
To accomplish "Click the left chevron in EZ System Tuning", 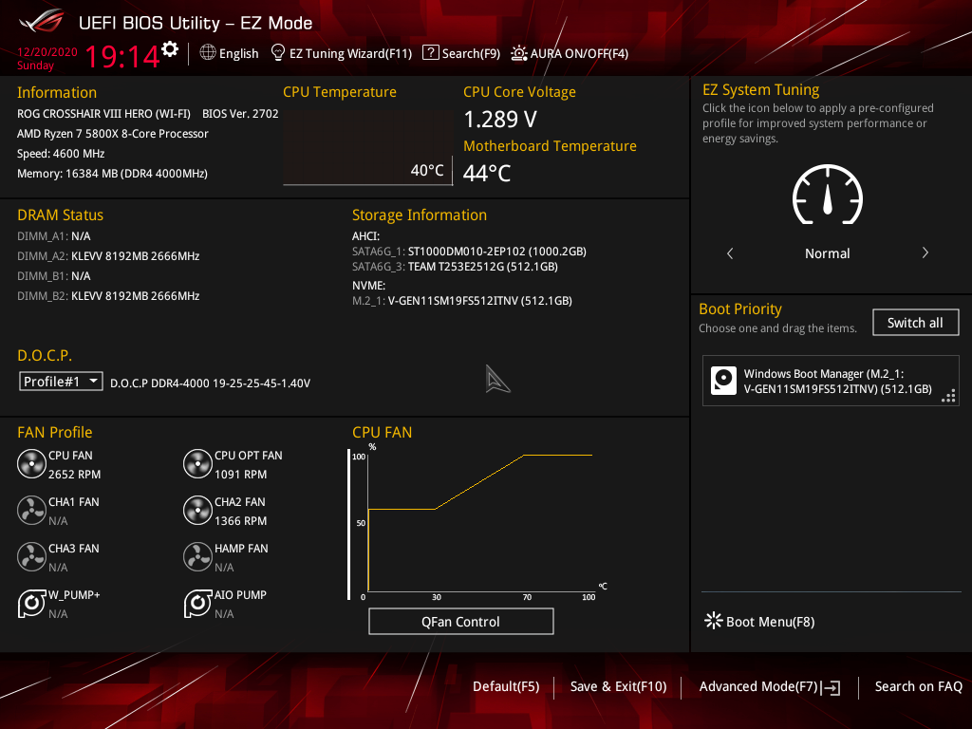I will [729, 253].
